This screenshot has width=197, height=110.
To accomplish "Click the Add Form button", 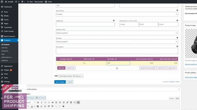I will (x=40, y=98).
